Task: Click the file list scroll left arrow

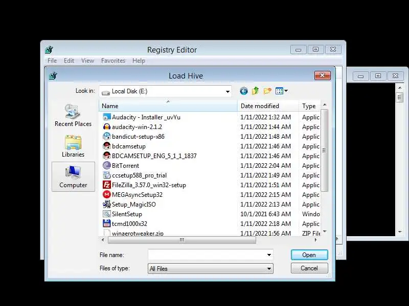Action: tap(103, 240)
